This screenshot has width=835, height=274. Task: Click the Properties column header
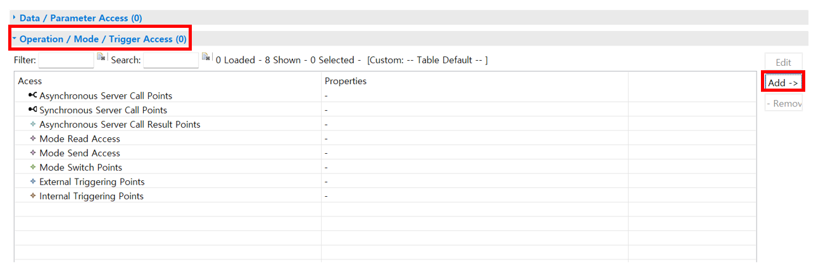[346, 81]
